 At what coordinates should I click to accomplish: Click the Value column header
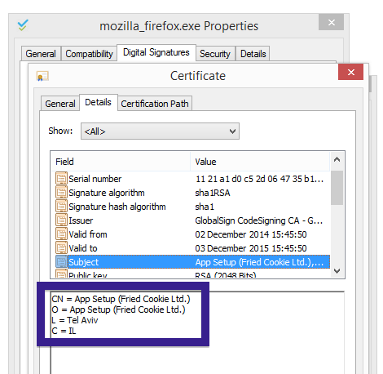pos(260,162)
